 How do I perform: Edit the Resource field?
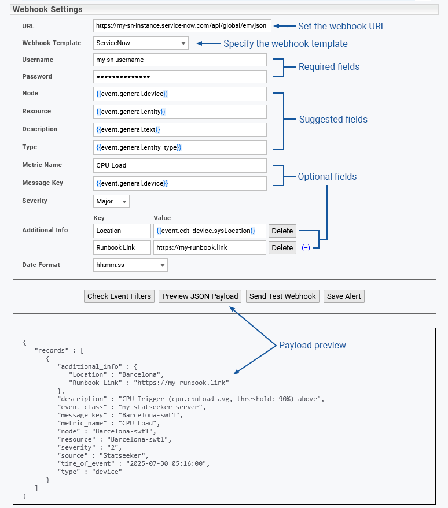[x=179, y=112]
